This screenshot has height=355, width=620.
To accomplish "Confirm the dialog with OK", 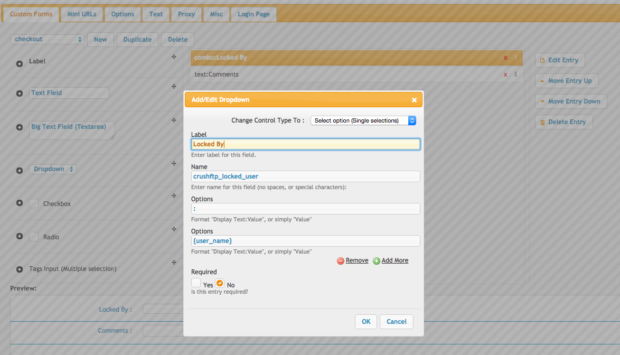I will click(366, 322).
